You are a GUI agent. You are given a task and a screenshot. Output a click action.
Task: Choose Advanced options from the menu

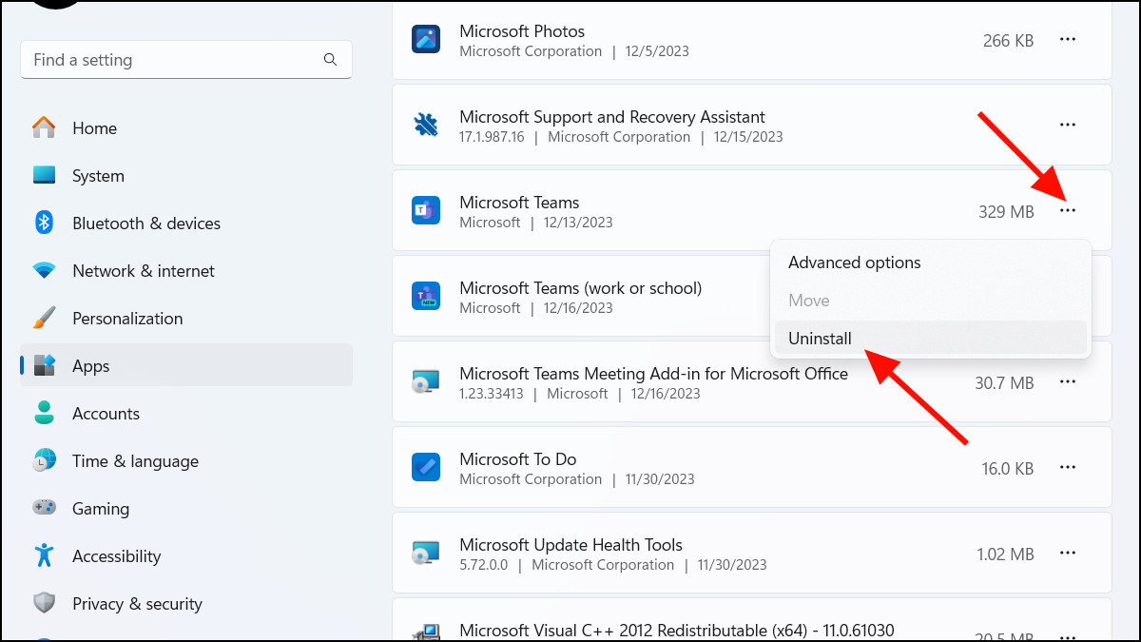pyautogui.click(x=930, y=263)
